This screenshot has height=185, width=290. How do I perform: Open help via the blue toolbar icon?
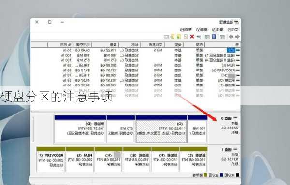click(x=214, y=36)
